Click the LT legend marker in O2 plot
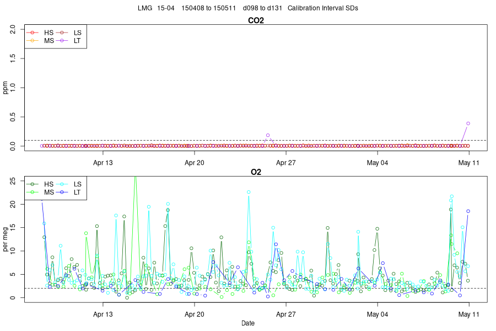The width and height of the screenshot is (496, 331). click(x=62, y=192)
